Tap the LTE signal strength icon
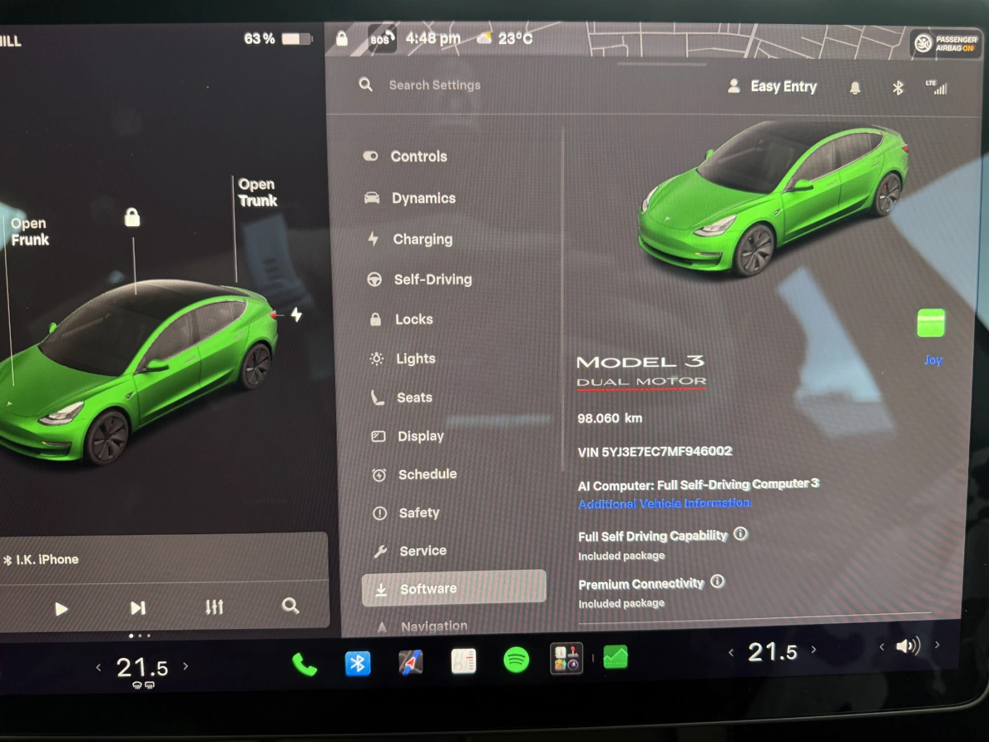This screenshot has width=989, height=742. click(x=936, y=87)
